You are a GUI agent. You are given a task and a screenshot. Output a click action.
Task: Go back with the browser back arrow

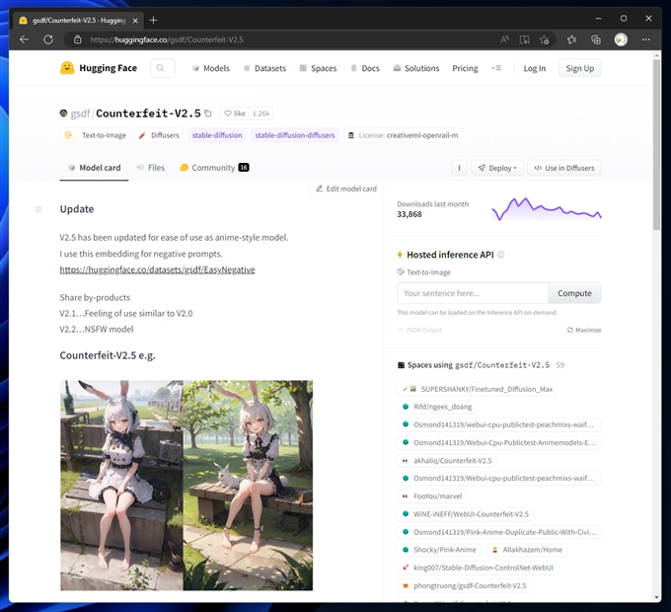24,39
